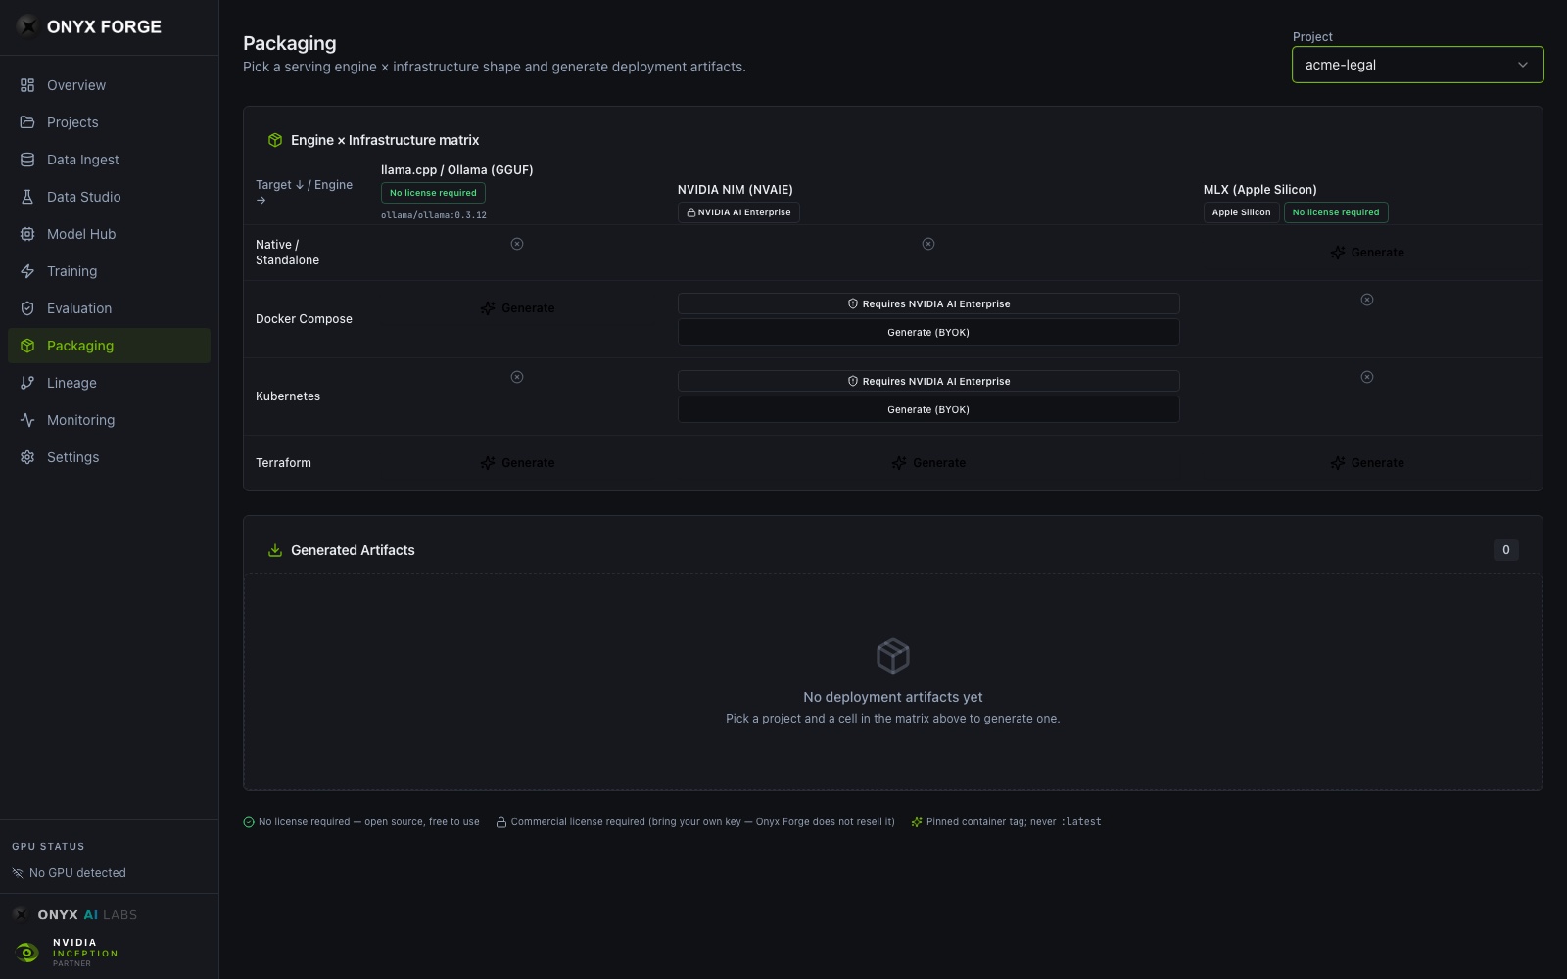Click unavailable icon for llama.cpp Native / Standalone
This screenshot has height=979, width=1567.
point(517,244)
